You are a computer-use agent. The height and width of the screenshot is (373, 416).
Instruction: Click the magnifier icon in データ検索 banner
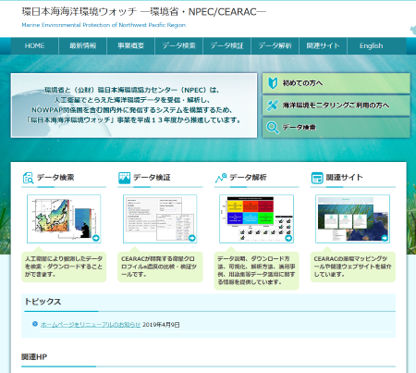(x=273, y=128)
